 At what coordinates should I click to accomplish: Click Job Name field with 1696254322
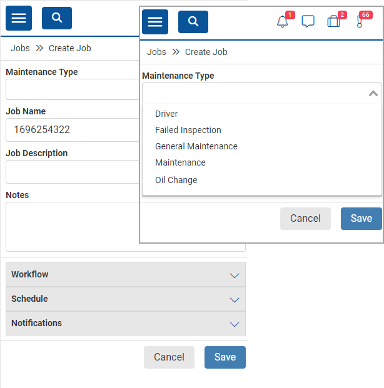pyautogui.click(x=73, y=130)
